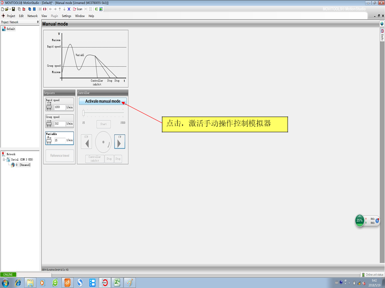The image size is (385, 288).
Task: Click the Rapid speed value input field
Action: (x=60, y=107)
